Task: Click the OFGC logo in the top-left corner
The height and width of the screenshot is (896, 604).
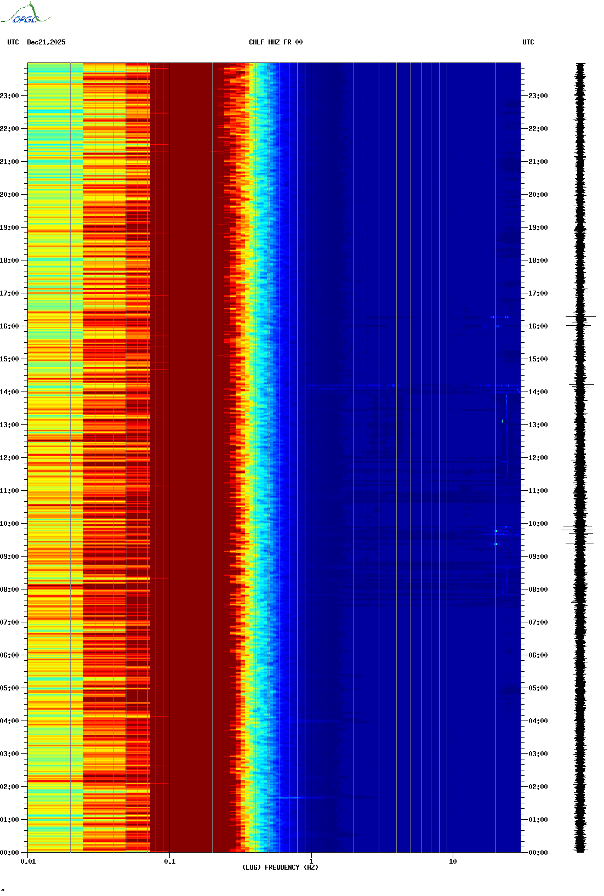Action: tap(25, 14)
